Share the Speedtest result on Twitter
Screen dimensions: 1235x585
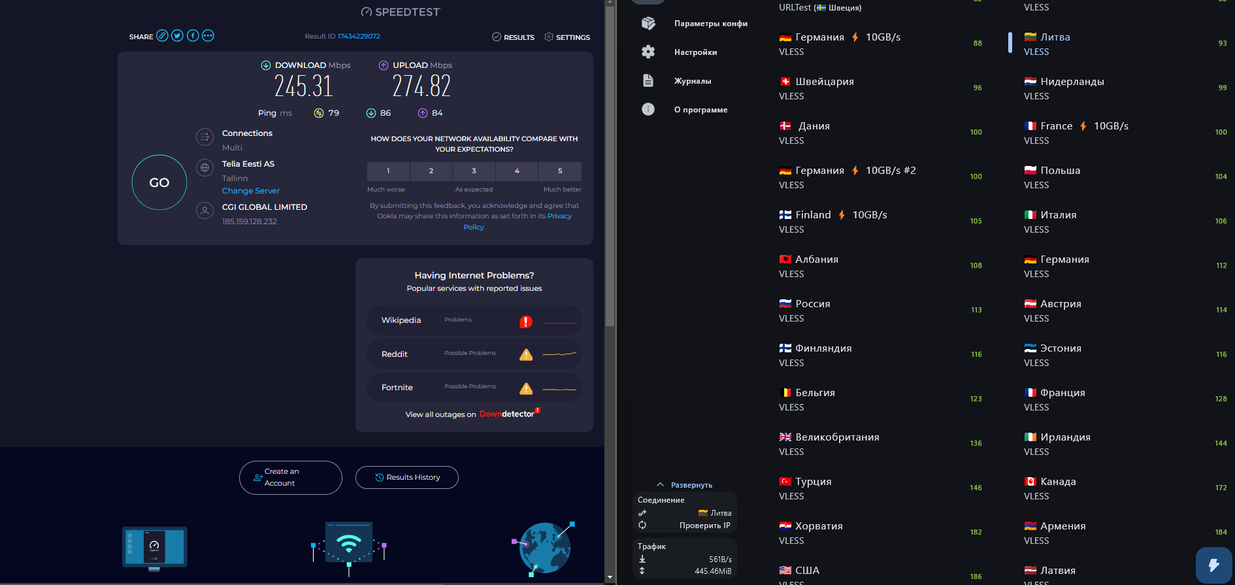(177, 35)
